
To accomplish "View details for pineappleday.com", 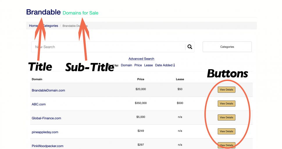I will click(226, 131).
